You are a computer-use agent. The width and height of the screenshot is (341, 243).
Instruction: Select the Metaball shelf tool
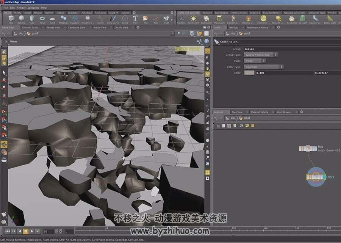64,19
